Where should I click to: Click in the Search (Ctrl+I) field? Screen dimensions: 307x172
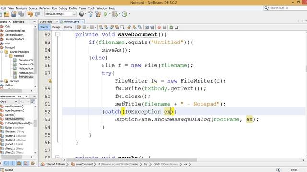(x=286, y=8)
